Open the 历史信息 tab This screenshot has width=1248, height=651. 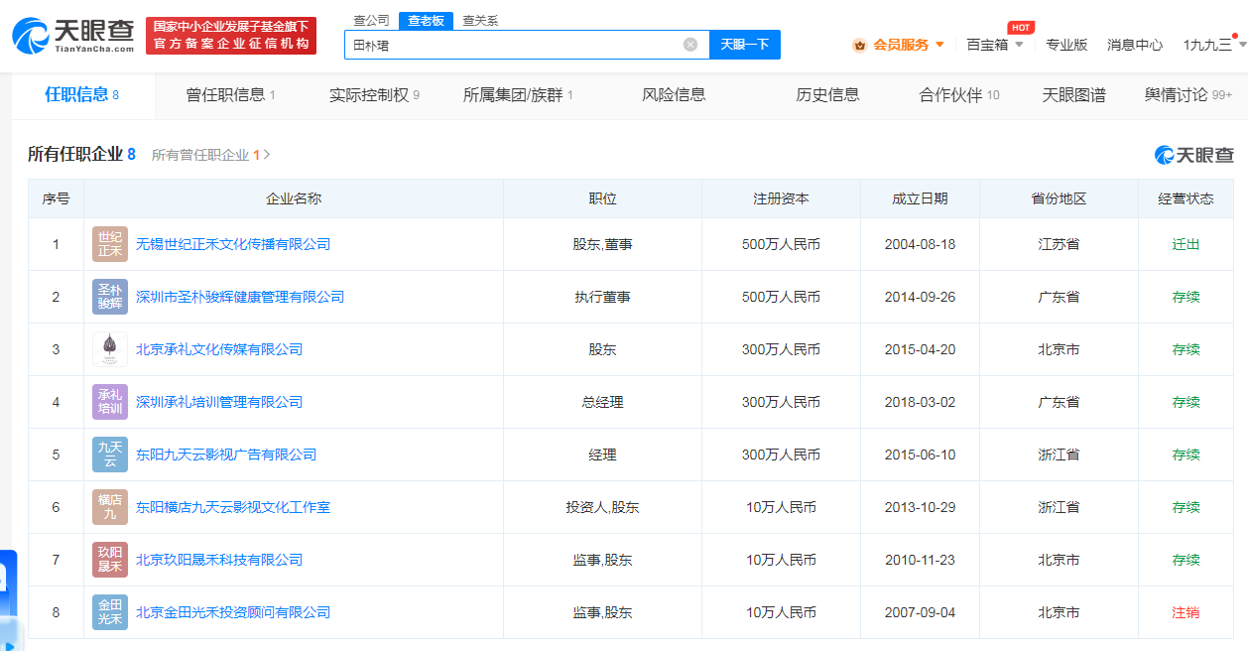click(827, 95)
